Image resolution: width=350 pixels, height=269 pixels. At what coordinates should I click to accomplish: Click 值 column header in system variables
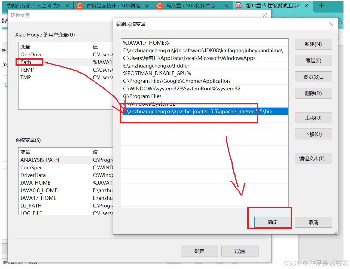tap(102, 152)
